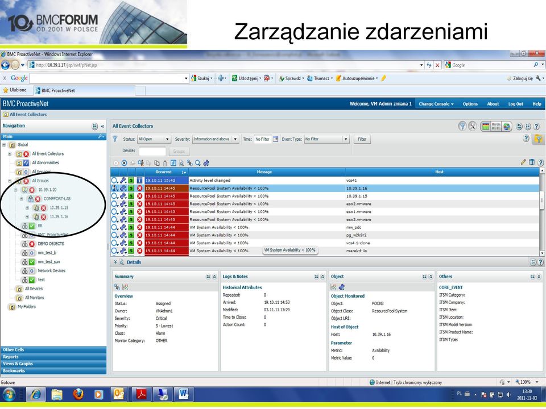546x409 pixels.
Task: Click Log Out in the top bar
Action: click(x=515, y=104)
